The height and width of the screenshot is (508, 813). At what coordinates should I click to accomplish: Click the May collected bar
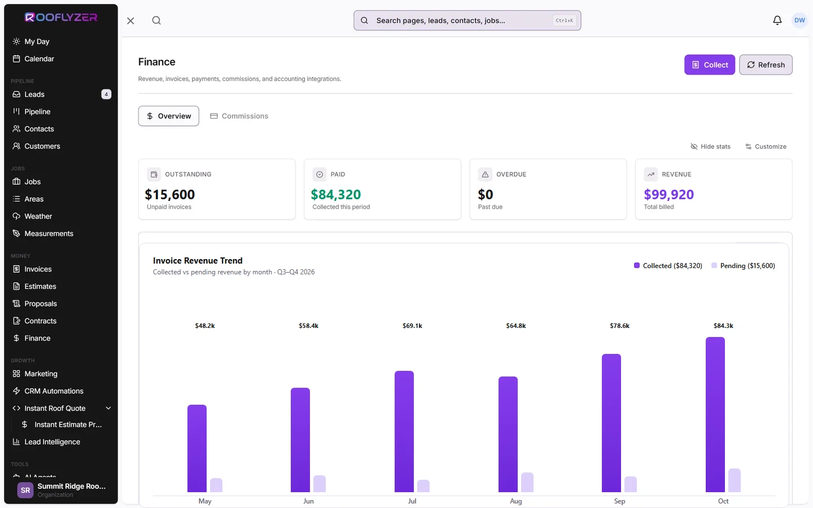click(197, 449)
